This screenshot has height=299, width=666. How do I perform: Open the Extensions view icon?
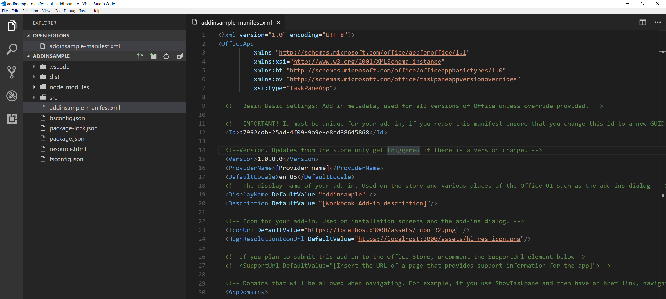click(x=12, y=119)
